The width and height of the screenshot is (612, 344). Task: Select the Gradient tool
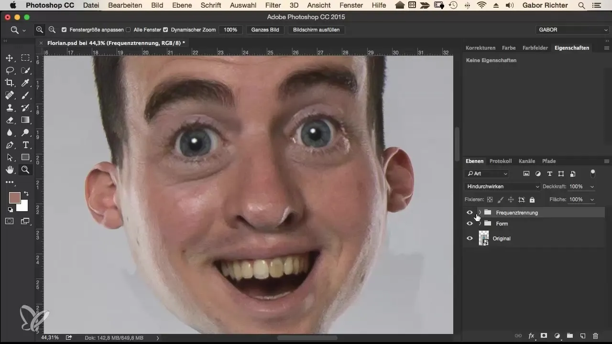click(25, 120)
